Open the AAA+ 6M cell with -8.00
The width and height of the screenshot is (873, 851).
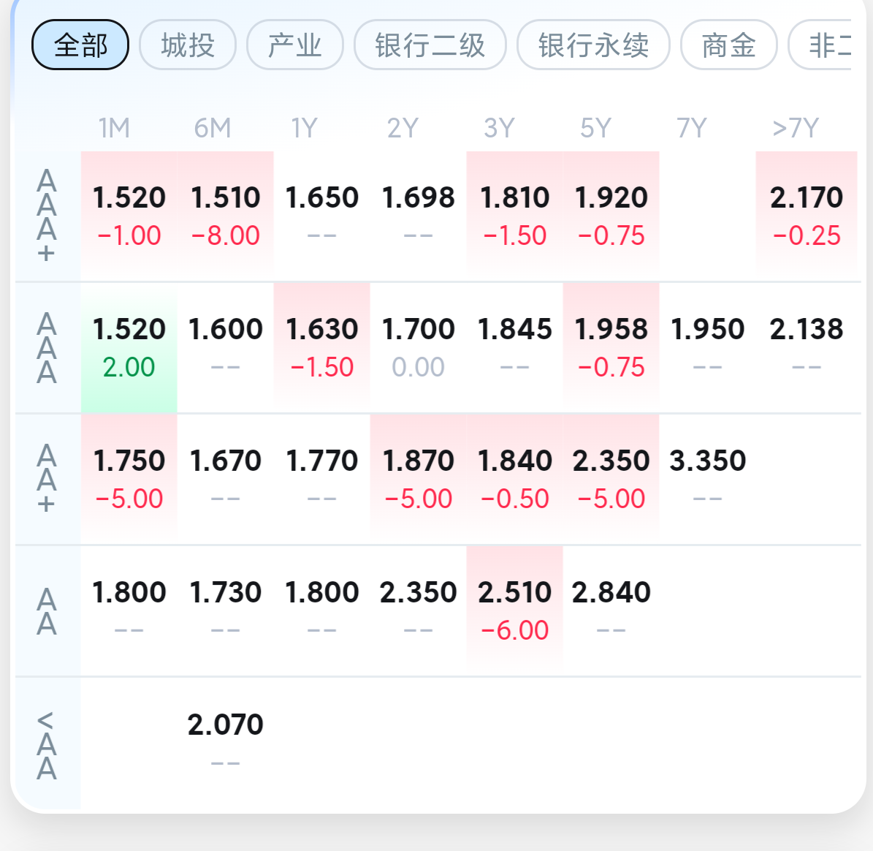[226, 216]
